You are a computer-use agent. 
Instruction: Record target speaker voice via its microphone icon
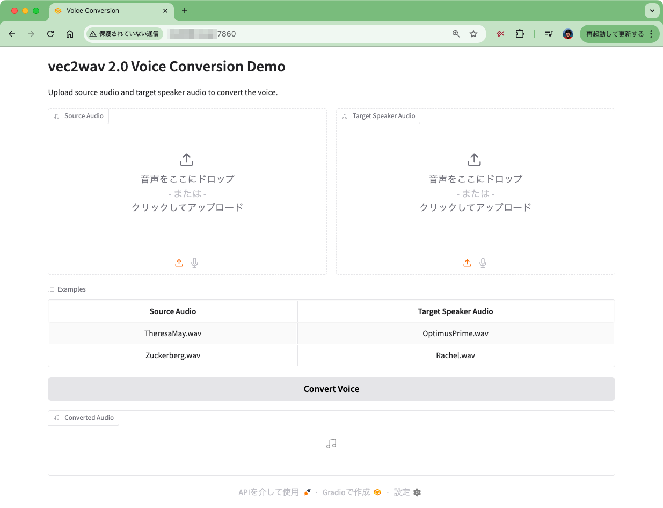pos(483,263)
